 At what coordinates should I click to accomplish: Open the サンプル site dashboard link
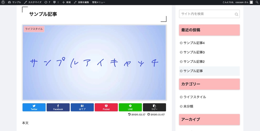pyautogui.click(x=14, y=2)
